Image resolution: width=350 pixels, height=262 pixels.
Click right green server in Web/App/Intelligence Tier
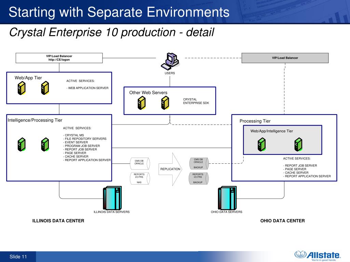pyautogui.click(x=298, y=144)
